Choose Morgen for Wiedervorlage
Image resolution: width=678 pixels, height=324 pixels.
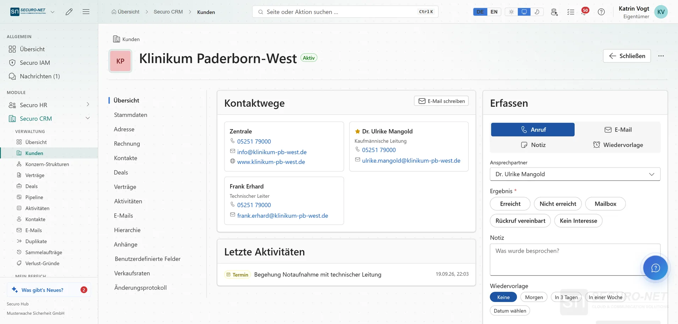pyautogui.click(x=534, y=297)
